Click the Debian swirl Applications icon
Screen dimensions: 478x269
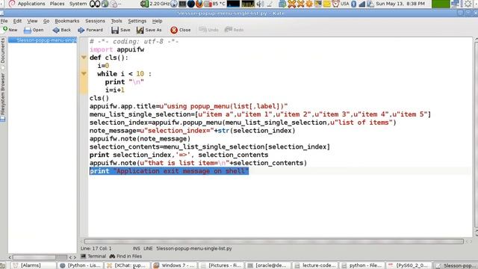click(12, 4)
